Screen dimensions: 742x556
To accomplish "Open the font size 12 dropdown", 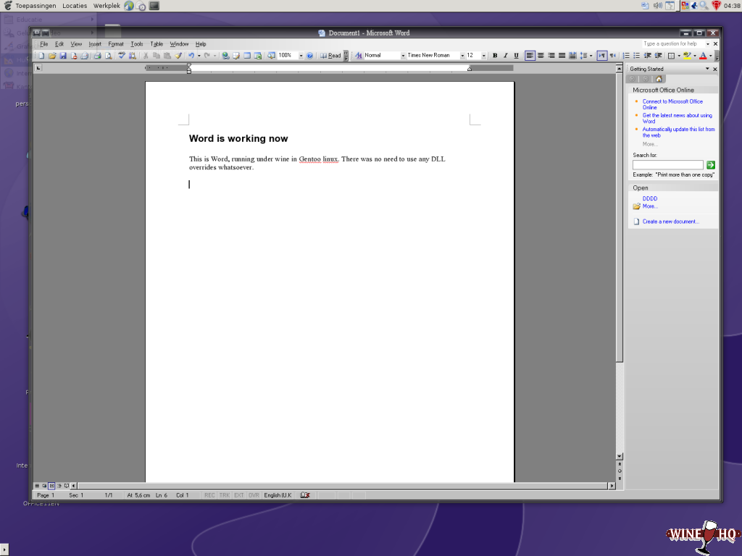I will [x=483, y=56].
